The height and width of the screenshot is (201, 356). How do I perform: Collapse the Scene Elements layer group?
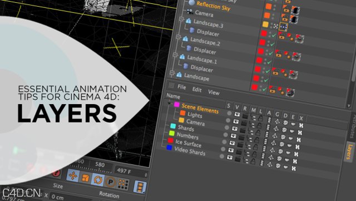(x=169, y=103)
